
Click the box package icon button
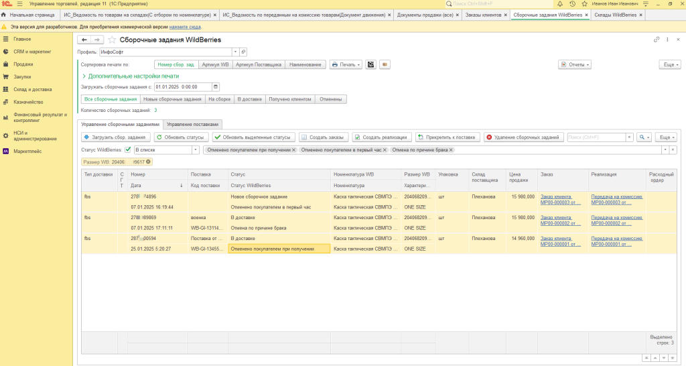pos(385,64)
